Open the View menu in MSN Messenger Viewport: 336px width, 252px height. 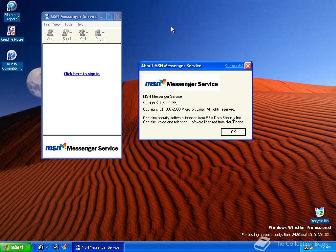(x=57, y=24)
